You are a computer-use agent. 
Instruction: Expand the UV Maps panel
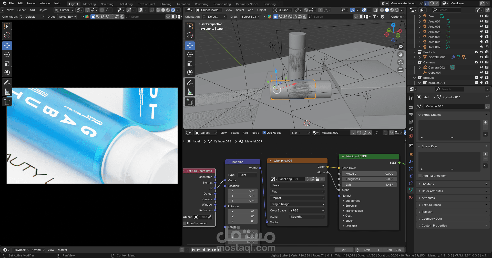point(427,184)
